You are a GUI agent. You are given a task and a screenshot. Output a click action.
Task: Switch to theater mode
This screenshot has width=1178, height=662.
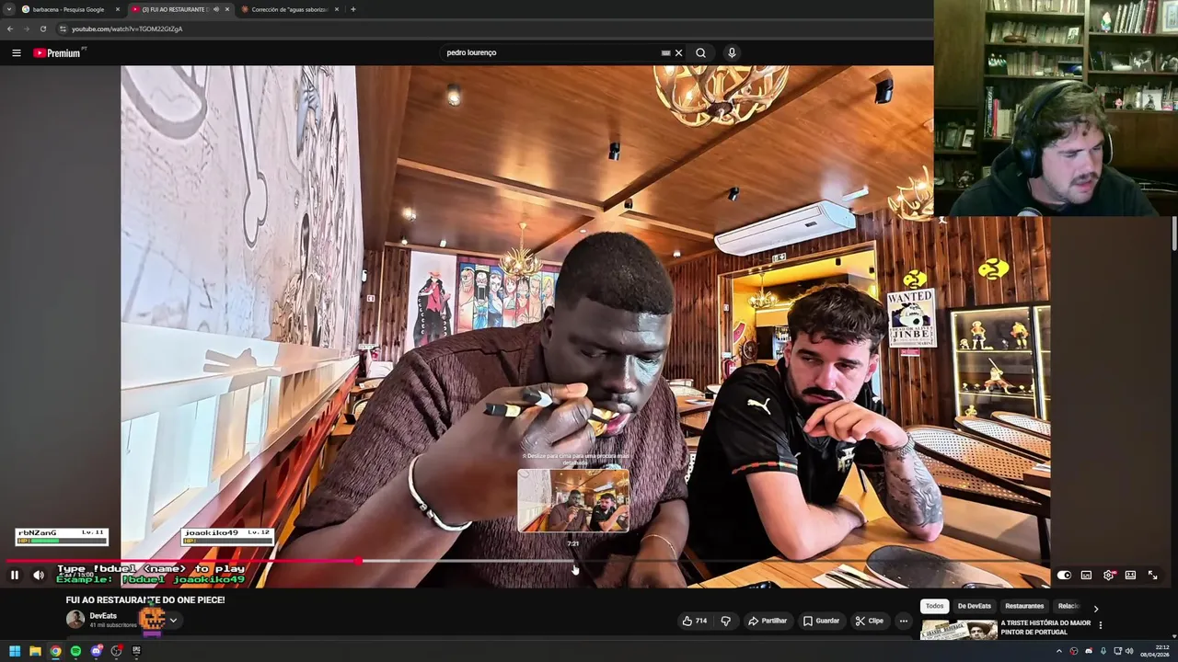point(1130,575)
